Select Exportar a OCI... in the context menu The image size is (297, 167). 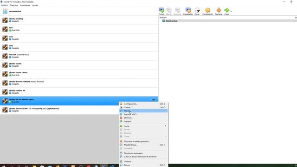[x=143, y=115]
